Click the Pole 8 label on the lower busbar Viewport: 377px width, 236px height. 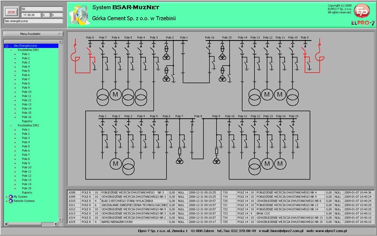198,116
